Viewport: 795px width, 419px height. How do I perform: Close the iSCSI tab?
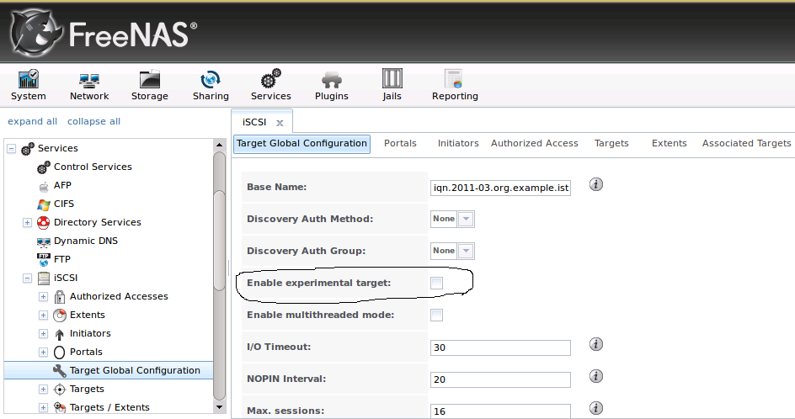click(280, 123)
